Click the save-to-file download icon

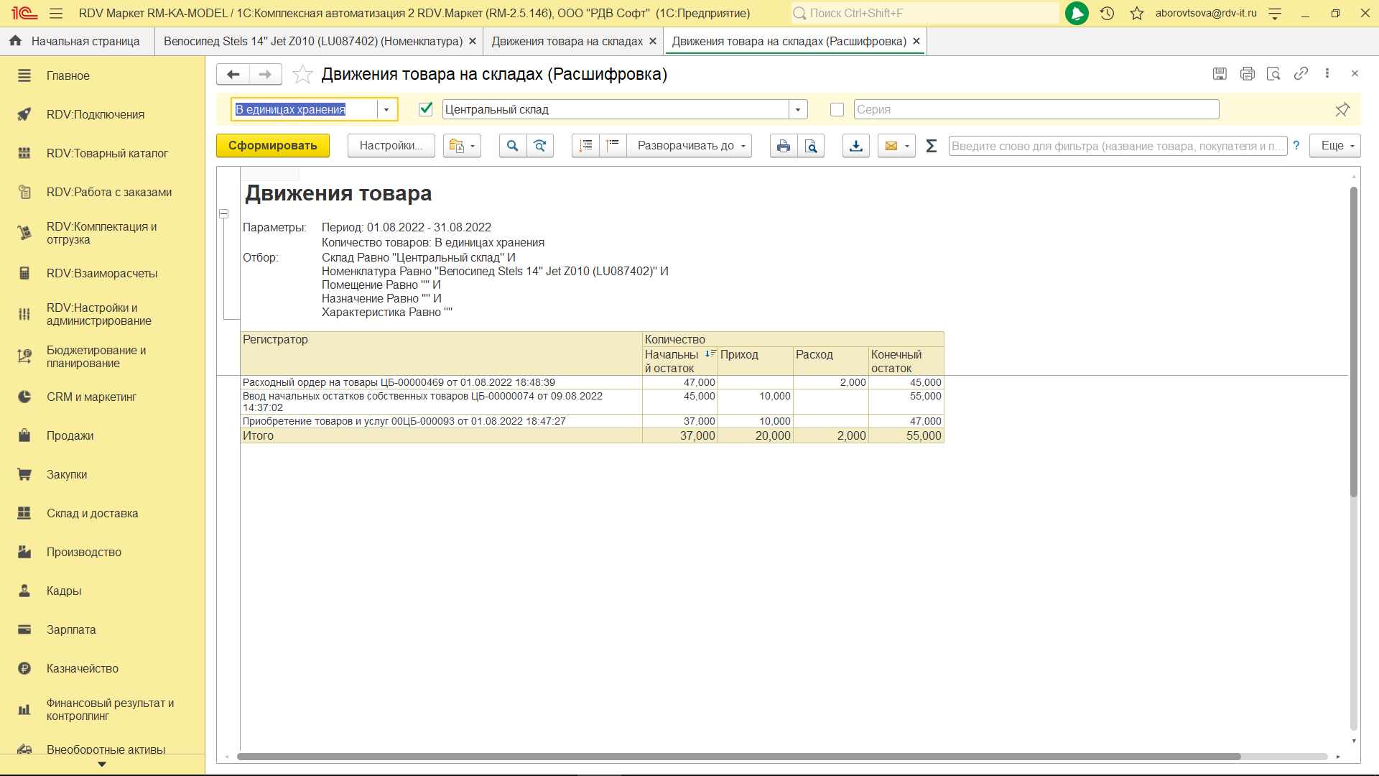[x=855, y=146]
